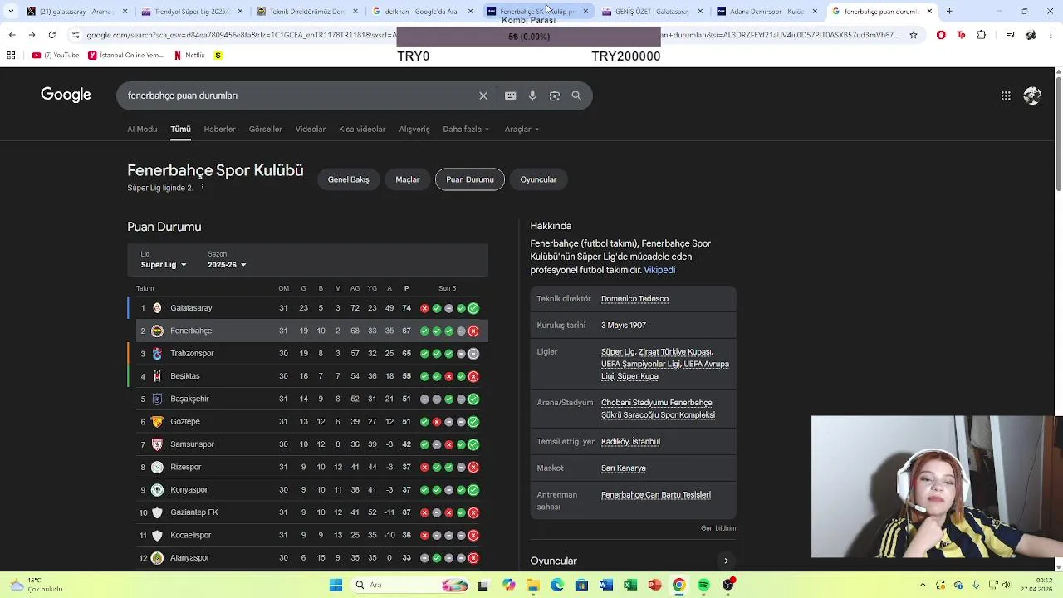The image size is (1063, 598).
Task: Show hidden system tray icons
Action: pyautogui.click(x=922, y=585)
